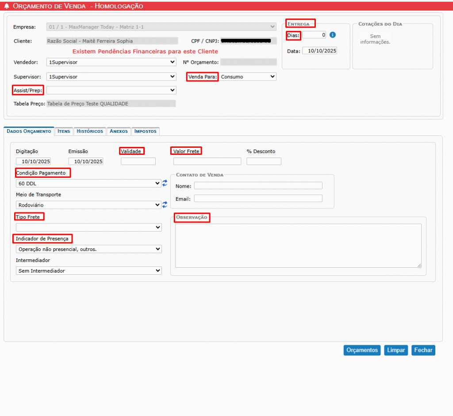Switch to the Itens tab
This screenshot has width=453, height=416.
pos(64,131)
